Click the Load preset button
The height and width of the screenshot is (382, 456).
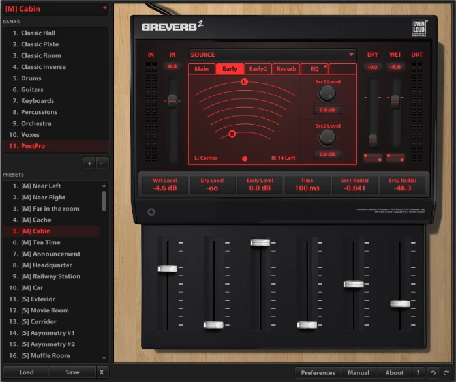(26, 372)
